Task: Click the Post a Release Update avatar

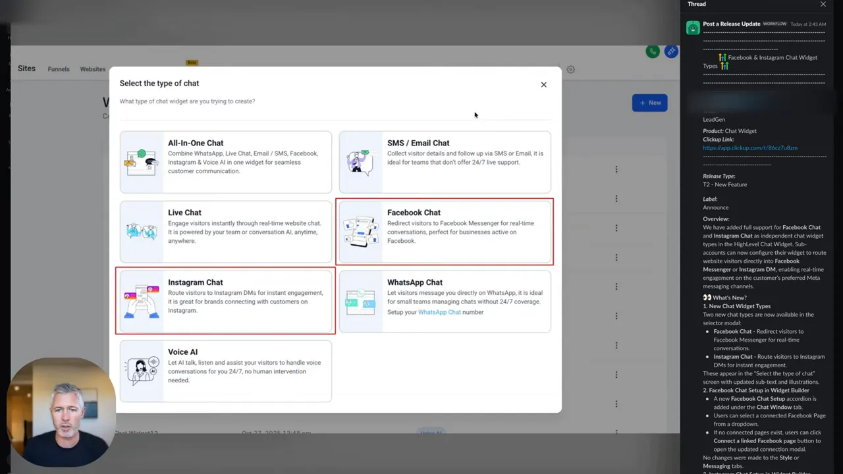Action: click(x=693, y=28)
